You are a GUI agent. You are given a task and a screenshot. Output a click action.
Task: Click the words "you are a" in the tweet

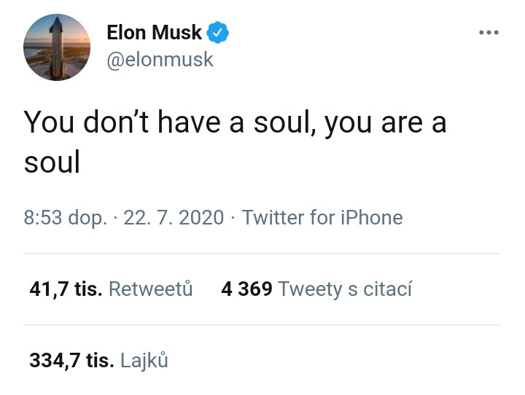[x=385, y=122]
